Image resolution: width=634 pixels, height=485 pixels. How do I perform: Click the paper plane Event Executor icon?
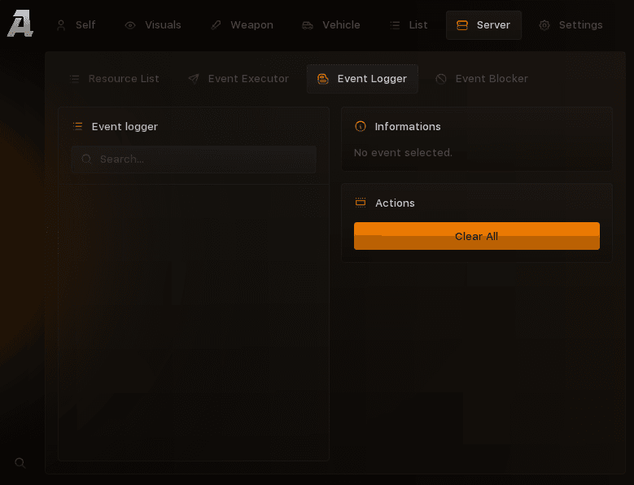click(x=194, y=79)
